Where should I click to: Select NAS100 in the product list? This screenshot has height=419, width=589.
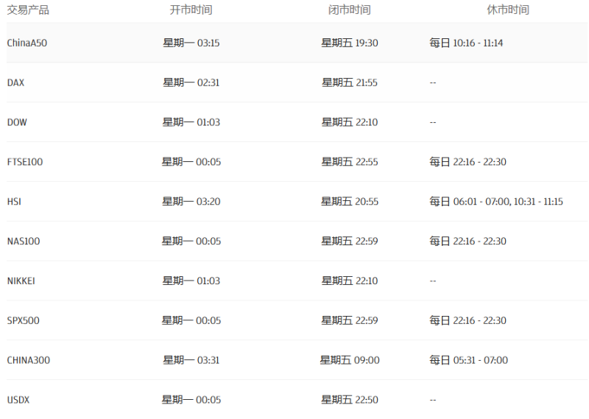[24, 242]
